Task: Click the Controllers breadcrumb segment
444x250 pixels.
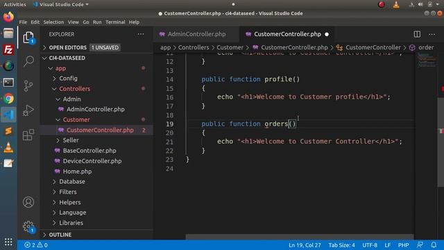Action: (194, 47)
